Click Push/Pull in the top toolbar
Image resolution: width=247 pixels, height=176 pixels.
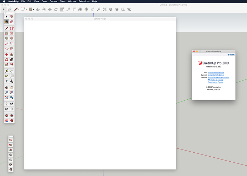38,9
